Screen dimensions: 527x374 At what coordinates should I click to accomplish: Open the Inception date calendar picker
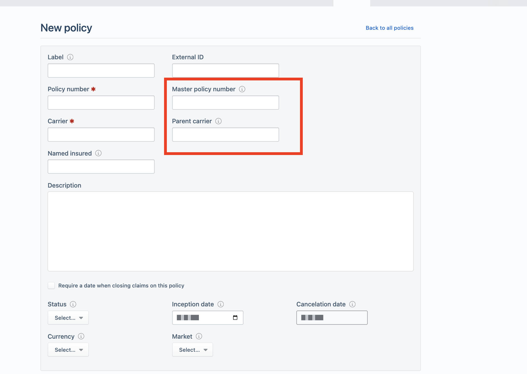coord(235,318)
